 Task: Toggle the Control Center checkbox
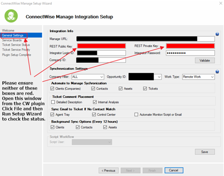94,115
